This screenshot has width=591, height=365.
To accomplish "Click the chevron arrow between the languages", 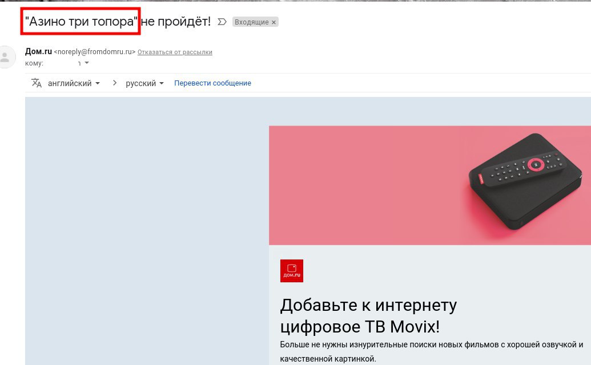I will pyautogui.click(x=115, y=83).
